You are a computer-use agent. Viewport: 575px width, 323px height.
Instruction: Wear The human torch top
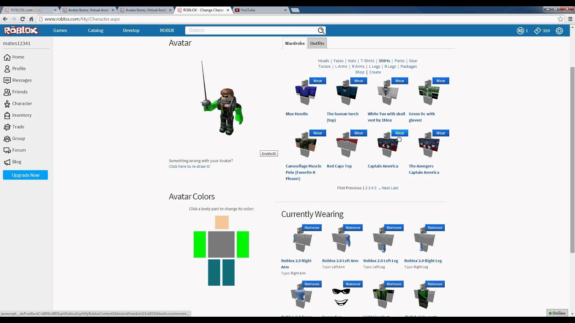click(358, 81)
